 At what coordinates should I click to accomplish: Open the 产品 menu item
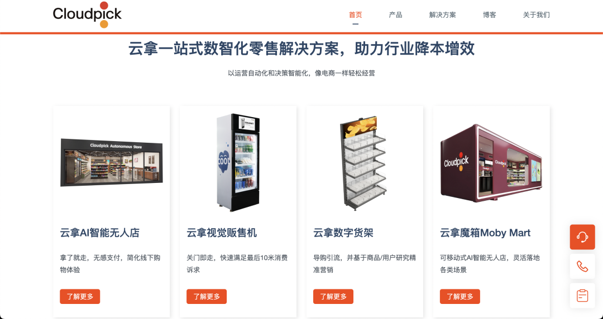pyautogui.click(x=395, y=14)
